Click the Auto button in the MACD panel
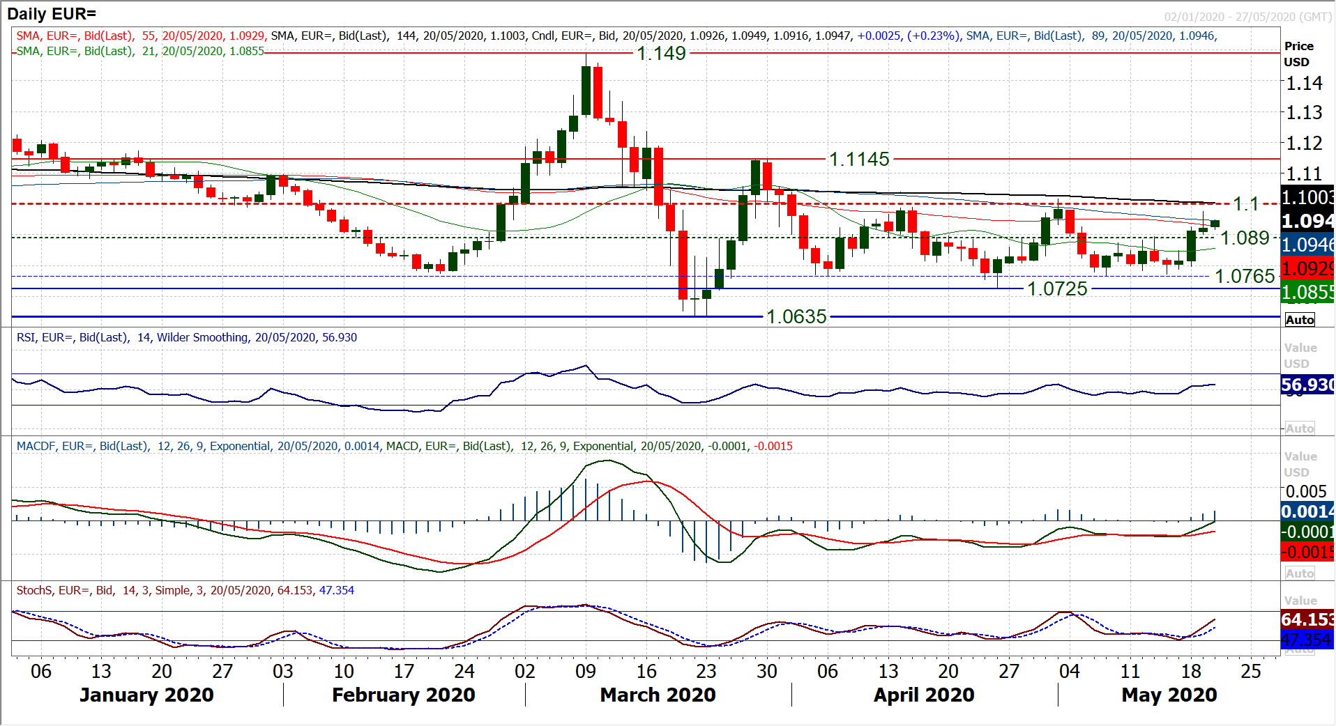The height and width of the screenshot is (726, 1336). 1300,573
